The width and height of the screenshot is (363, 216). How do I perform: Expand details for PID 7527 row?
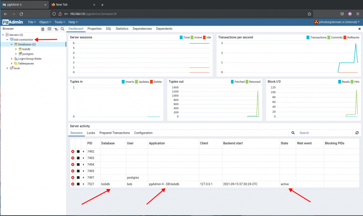(83, 184)
